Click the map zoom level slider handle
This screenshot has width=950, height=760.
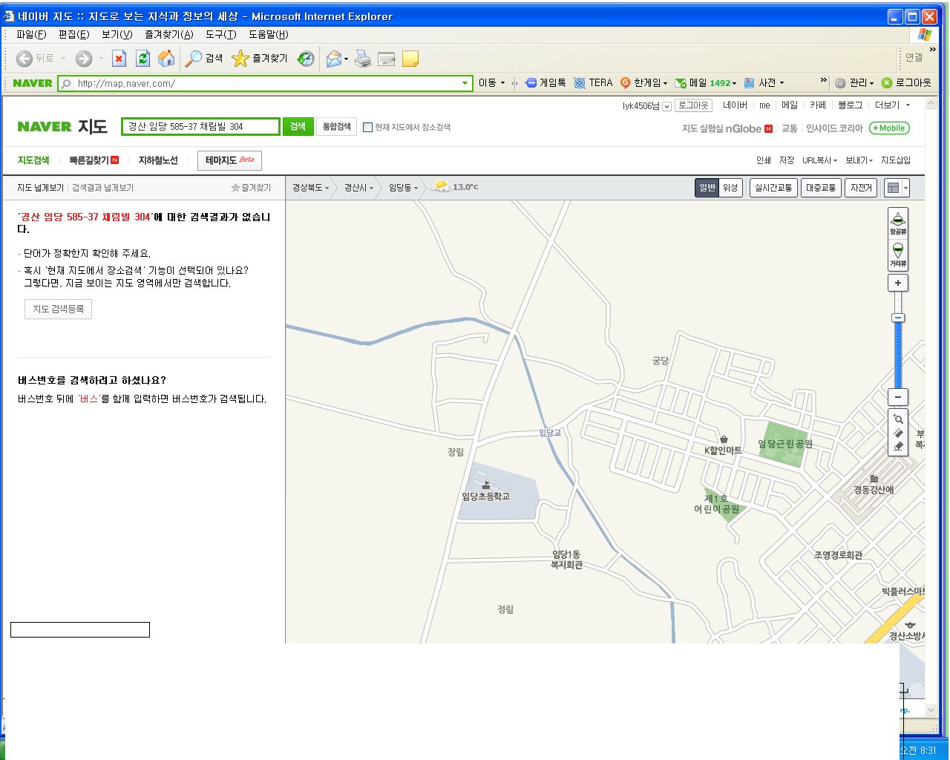(x=897, y=318)
